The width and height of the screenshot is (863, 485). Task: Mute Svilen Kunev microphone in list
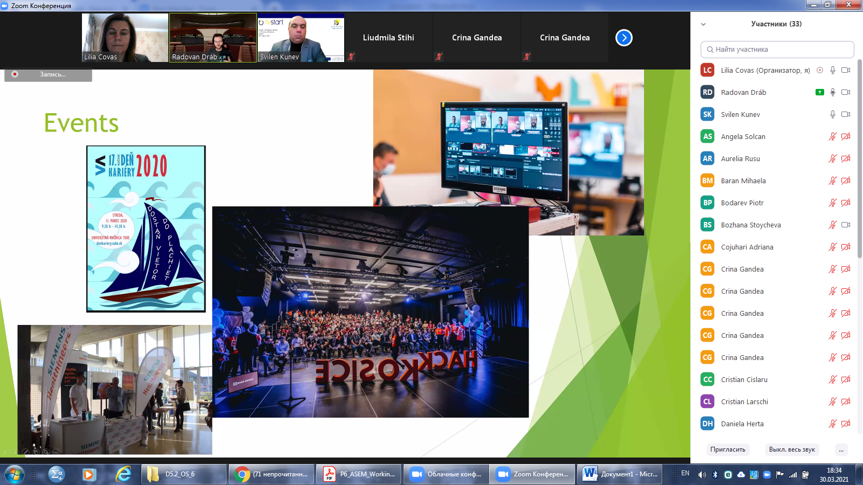pos(833,114)
